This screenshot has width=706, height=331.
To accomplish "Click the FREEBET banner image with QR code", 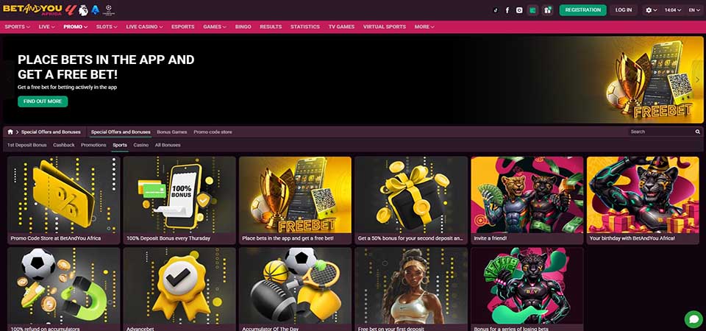I will [651, 79].
